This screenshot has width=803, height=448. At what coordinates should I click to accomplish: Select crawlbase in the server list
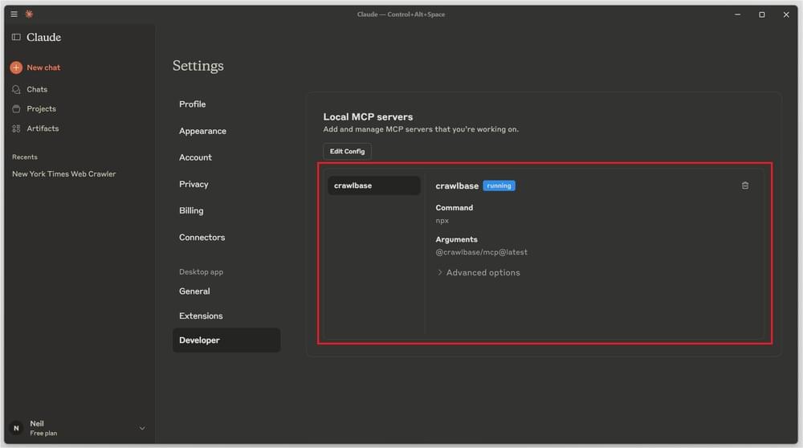coord(374,185)
